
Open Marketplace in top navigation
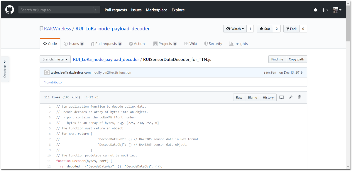click(x=157, y=10)
